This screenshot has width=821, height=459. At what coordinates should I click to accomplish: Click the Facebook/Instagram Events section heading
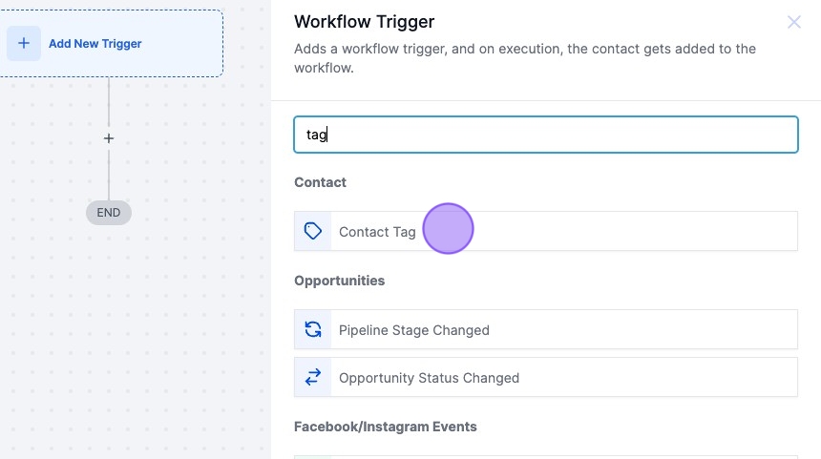click(385, 427)
